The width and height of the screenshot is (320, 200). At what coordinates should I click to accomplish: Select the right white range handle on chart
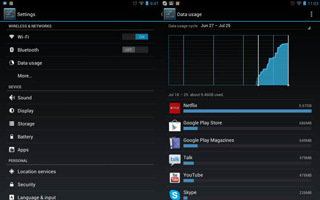(x=288, y=85)
